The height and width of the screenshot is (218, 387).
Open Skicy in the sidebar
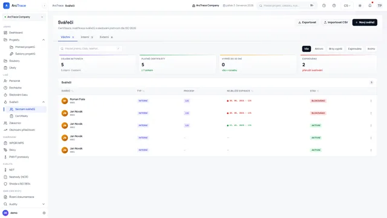[12, 150]
